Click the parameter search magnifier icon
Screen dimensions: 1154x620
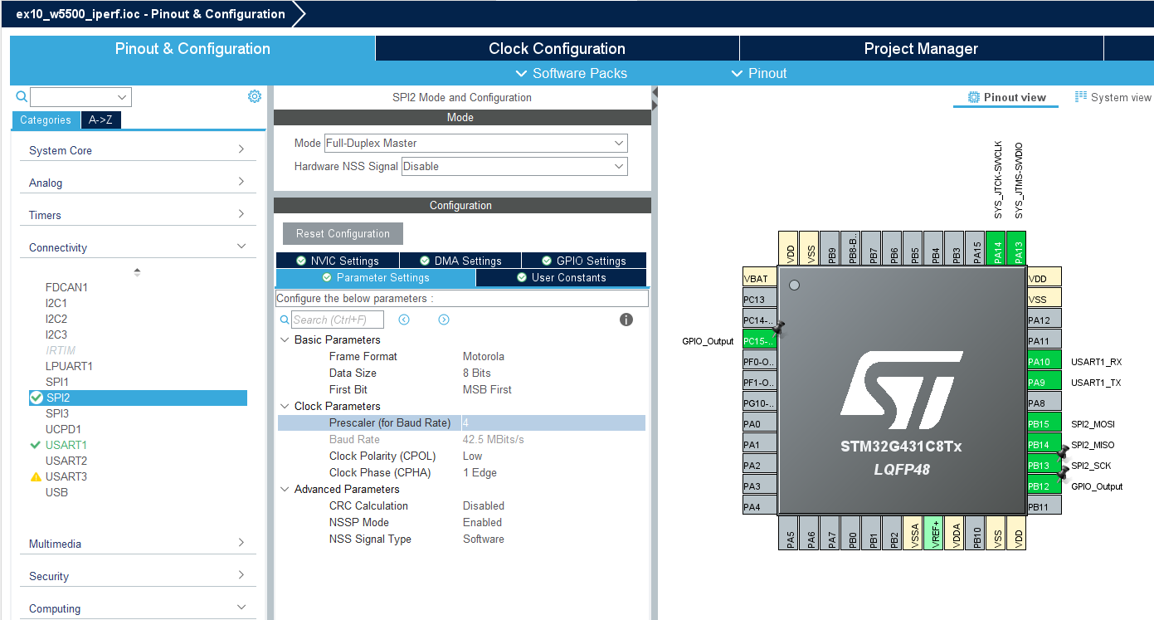pyautogui.click(x=285, y=320)
